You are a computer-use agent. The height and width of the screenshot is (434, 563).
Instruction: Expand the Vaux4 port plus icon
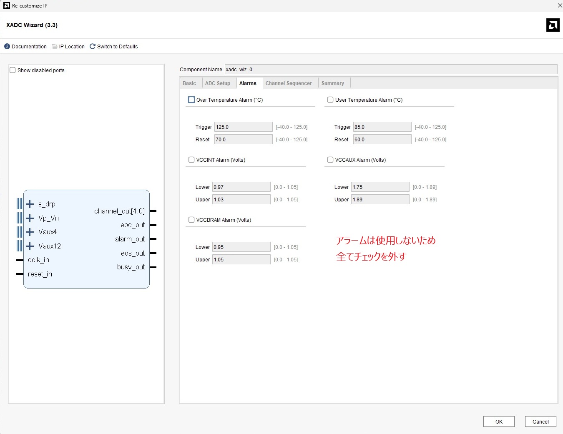[x=30, y=232]
